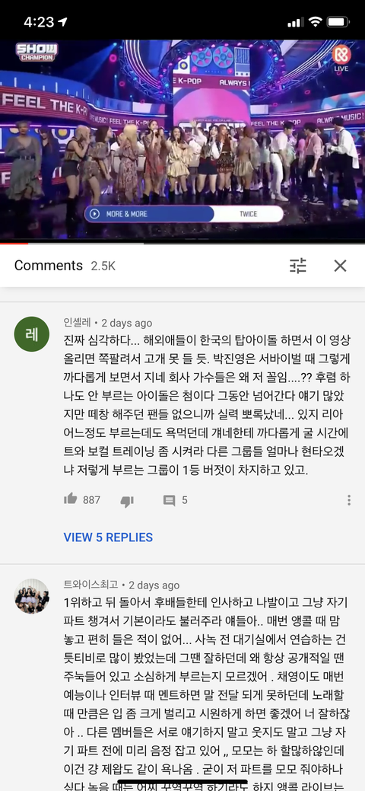365x791 pixels.
Task: Open the replies icon showing 5
Action: pyautogui.click(x=175, y=500)
